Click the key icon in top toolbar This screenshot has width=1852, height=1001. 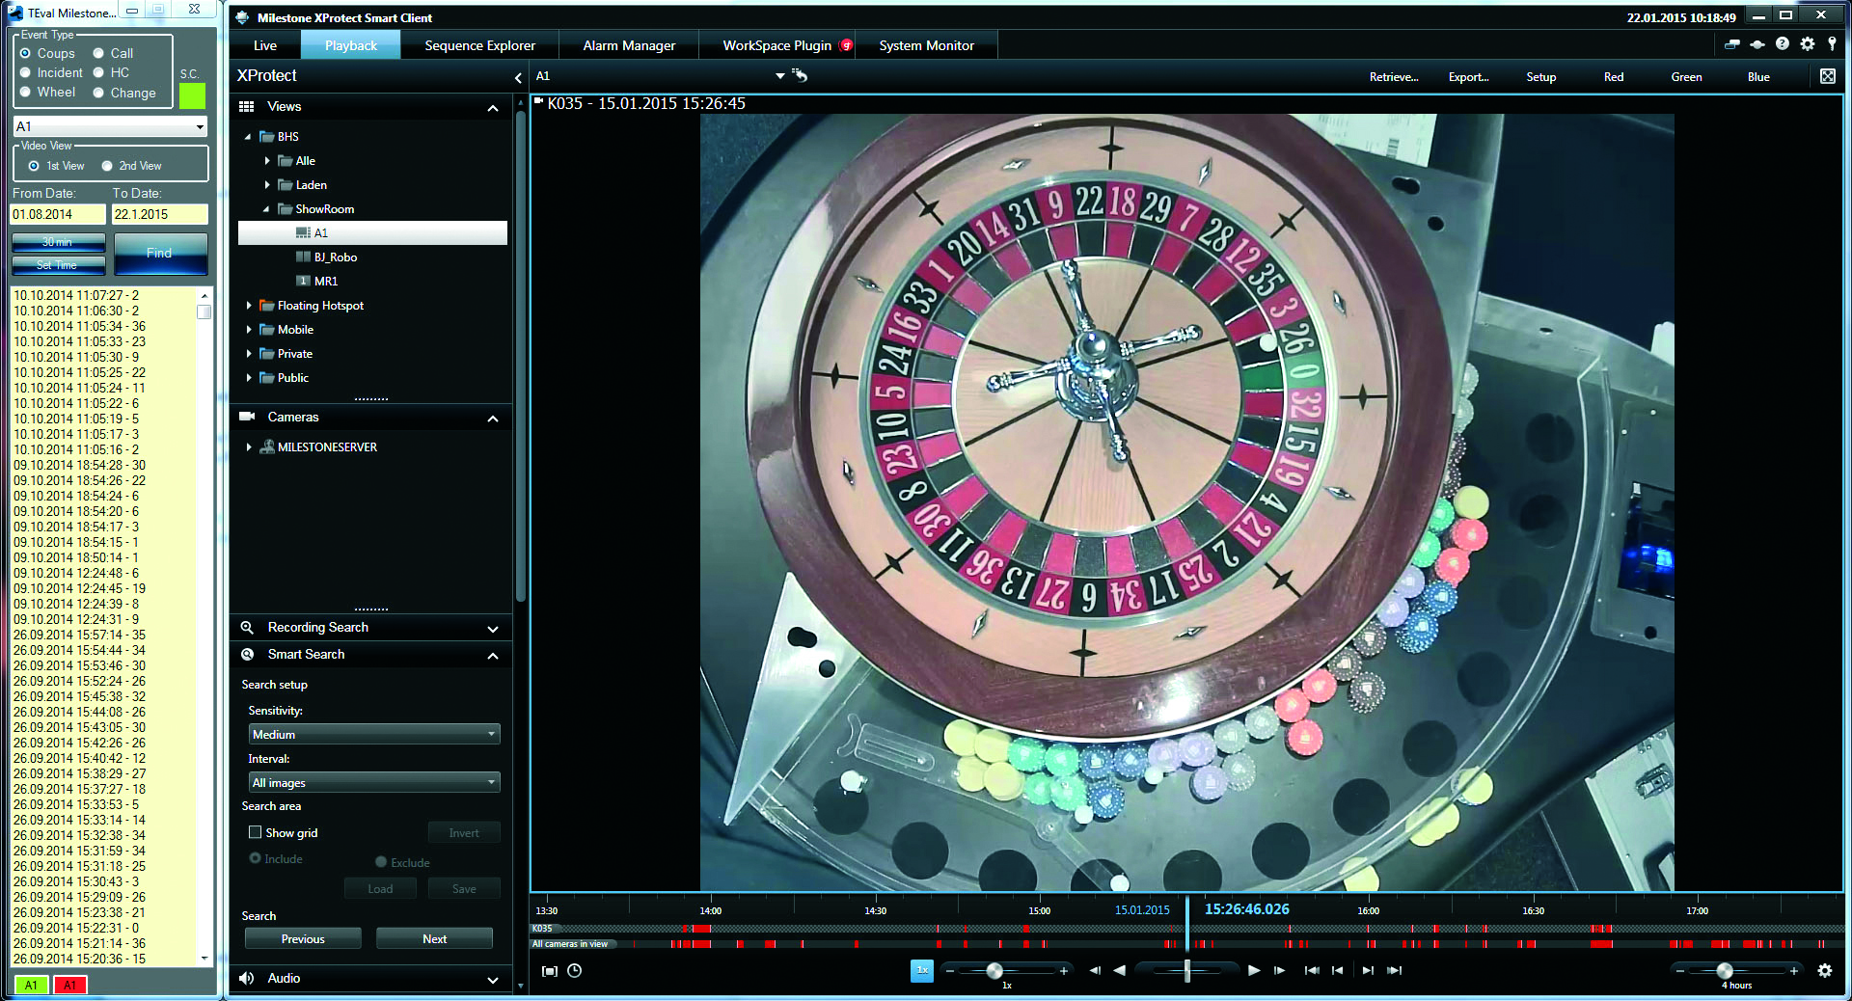click(1832, 44)
